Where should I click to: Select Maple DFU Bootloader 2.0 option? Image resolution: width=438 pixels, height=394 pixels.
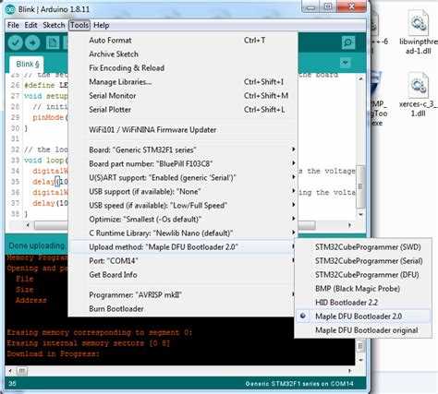(363, 316)
